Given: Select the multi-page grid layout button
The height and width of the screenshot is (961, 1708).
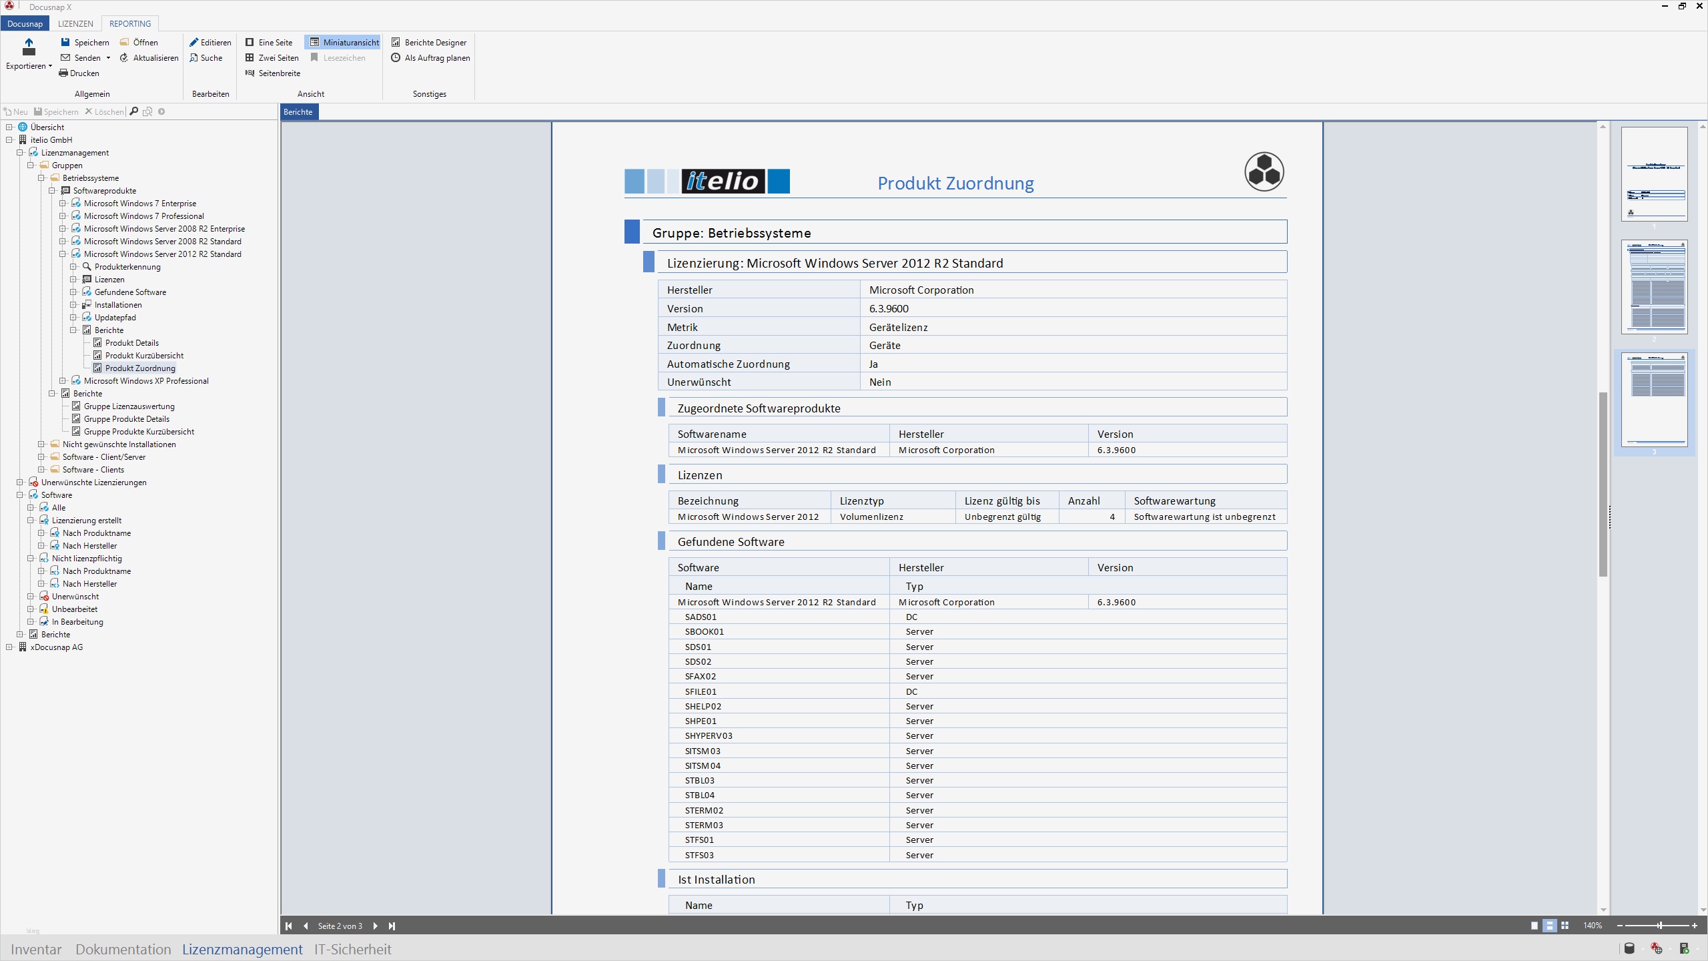Looking at the screenshot, I should [x=1565, y=926].
